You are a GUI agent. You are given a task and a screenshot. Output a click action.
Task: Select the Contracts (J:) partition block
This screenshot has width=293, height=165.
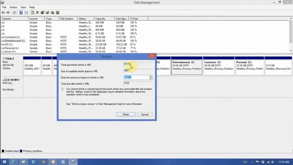(x=219, y=66)
